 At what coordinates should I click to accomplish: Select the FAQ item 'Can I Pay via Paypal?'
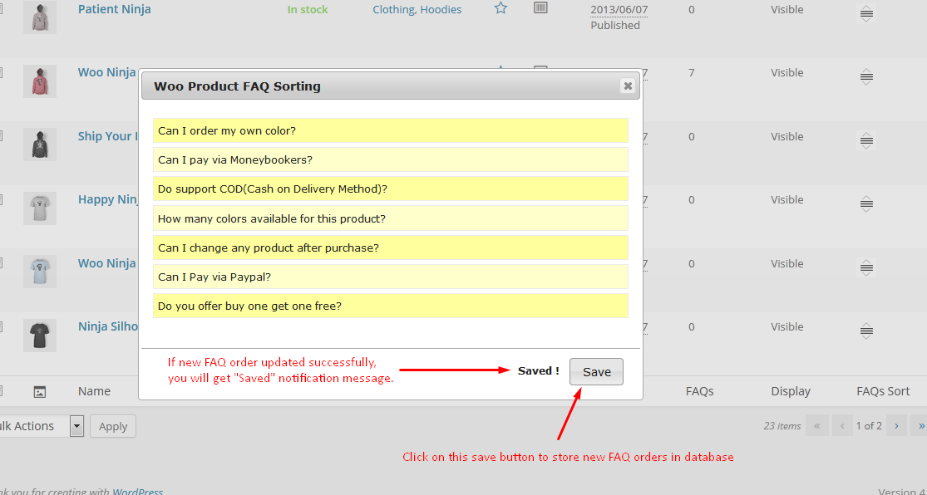(x=391, y=276)
